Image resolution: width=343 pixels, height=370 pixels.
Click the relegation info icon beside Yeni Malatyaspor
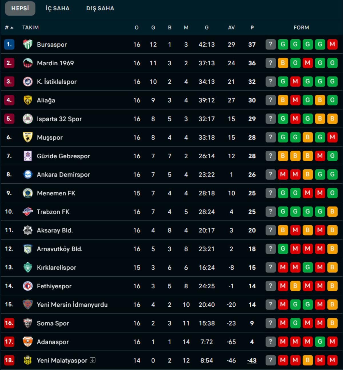pyautogui.click(x=93, y=360)
